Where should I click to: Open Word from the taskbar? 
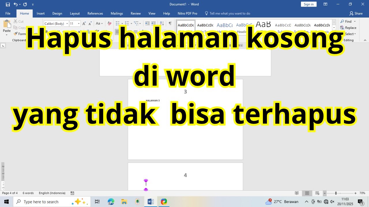[150, 202]
